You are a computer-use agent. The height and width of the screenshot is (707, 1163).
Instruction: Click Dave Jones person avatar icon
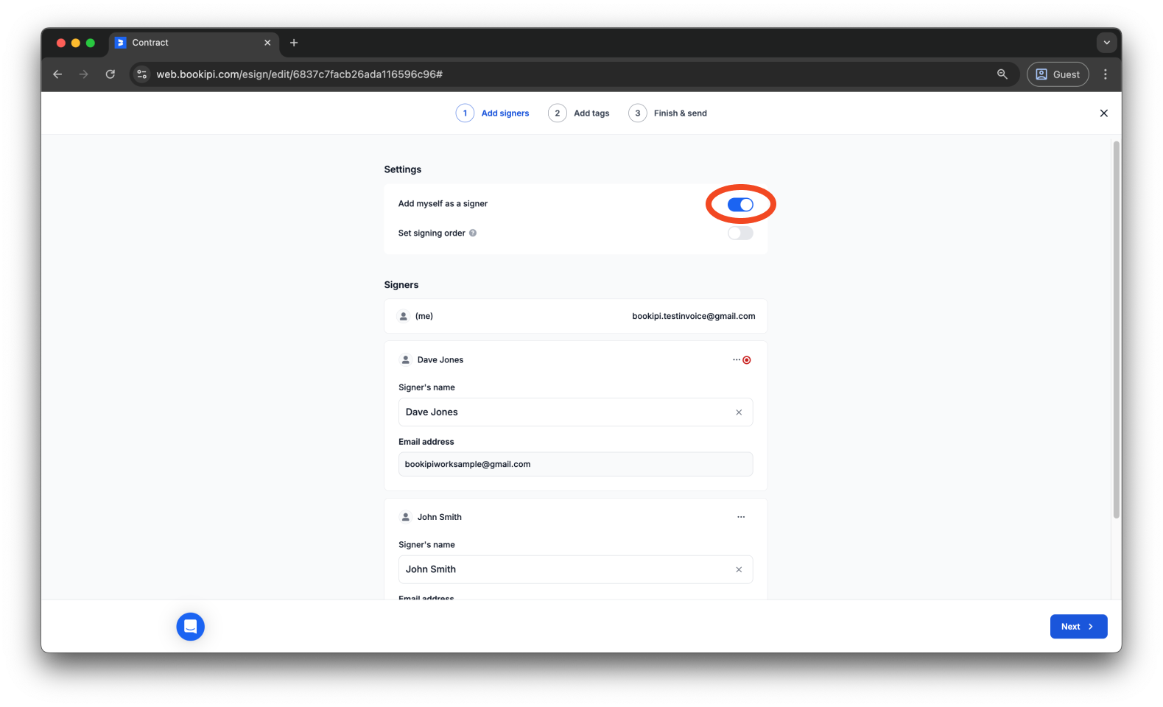pos(405,360)
